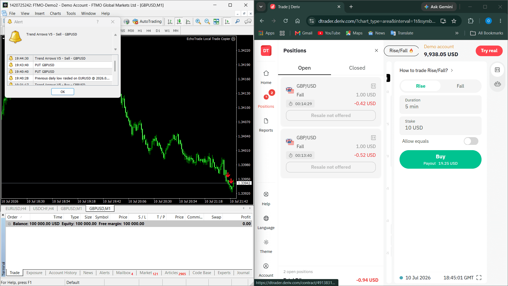This screenshot has width=508, height=286.
Task: Click Ask Gemini in Chrome title bar
Action: click(438, 7)
